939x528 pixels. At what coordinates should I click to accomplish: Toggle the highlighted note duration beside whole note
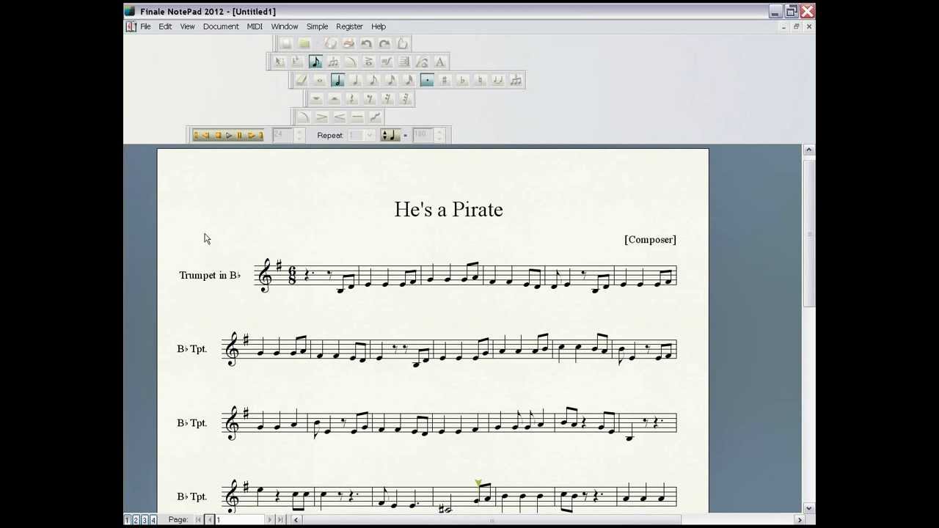[x=337, y=80]
